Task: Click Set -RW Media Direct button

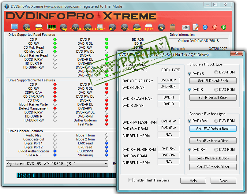Action: (213, 167)
